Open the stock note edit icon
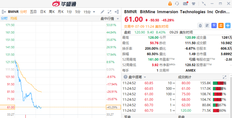Image resolution: width=232 pixels, height=118 pixels. (207, 26)
